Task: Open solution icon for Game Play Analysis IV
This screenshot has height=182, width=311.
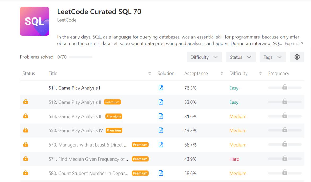Action: pos(161,130)
